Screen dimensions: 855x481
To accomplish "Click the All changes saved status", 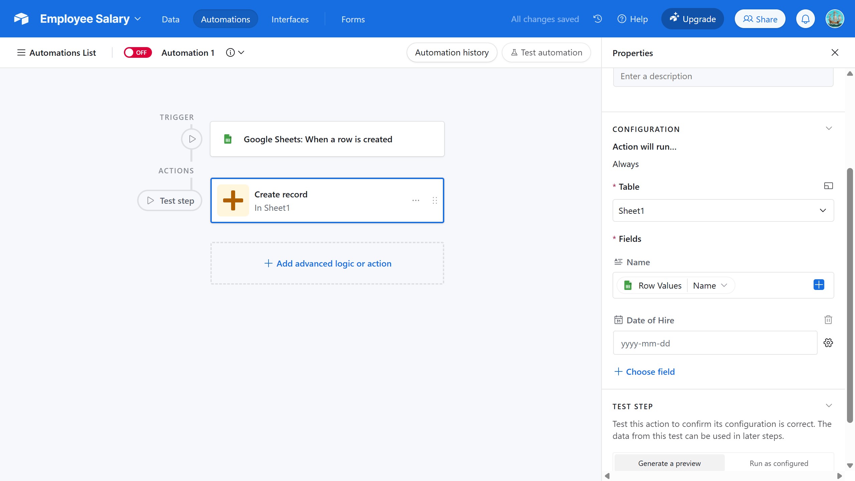I will (x=545, y=19).
